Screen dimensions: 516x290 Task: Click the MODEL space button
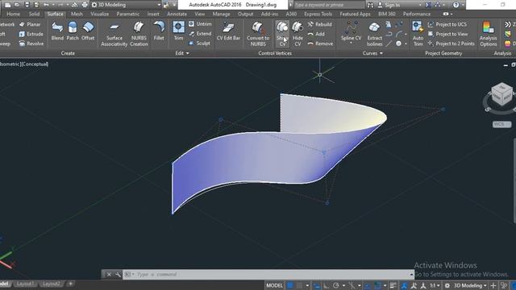[274, 285]
